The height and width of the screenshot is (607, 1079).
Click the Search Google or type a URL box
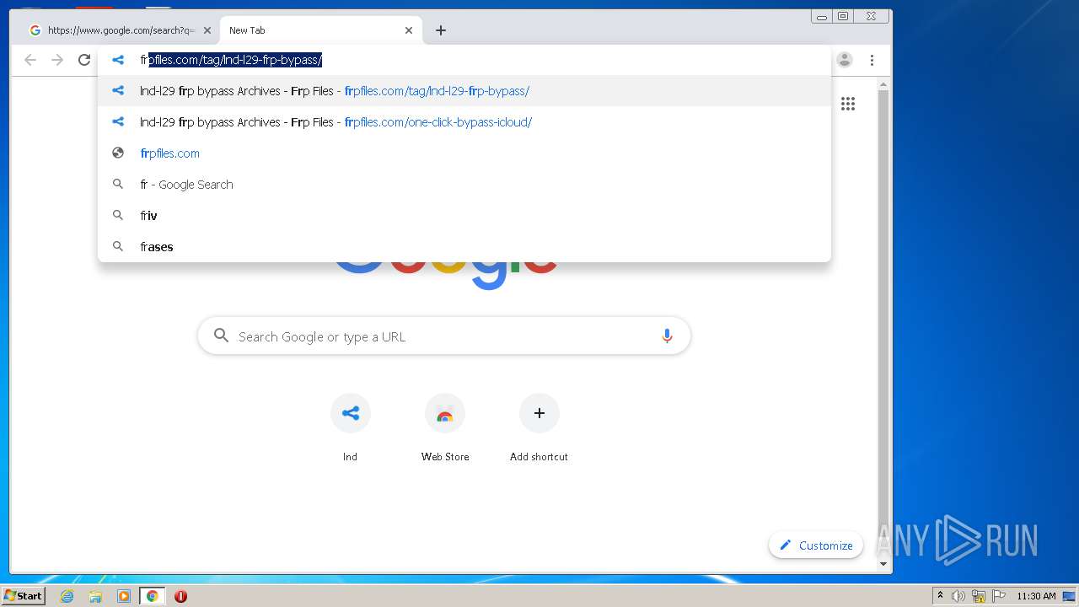[444, 336]
